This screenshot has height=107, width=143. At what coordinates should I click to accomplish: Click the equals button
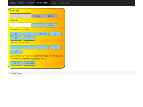(38, 25)
